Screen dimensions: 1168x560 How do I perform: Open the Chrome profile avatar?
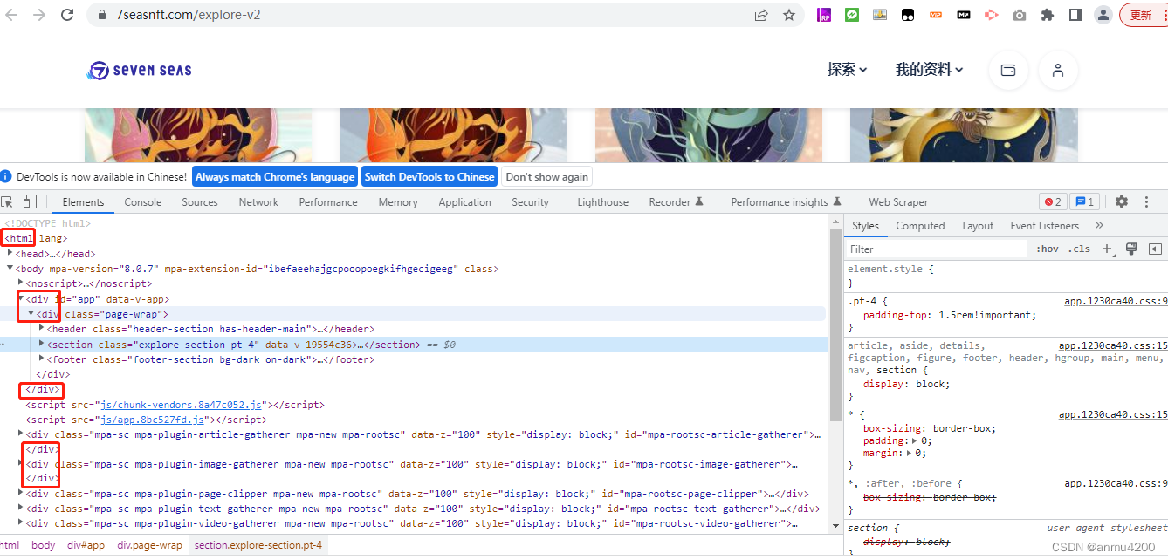coord(1103,15)
